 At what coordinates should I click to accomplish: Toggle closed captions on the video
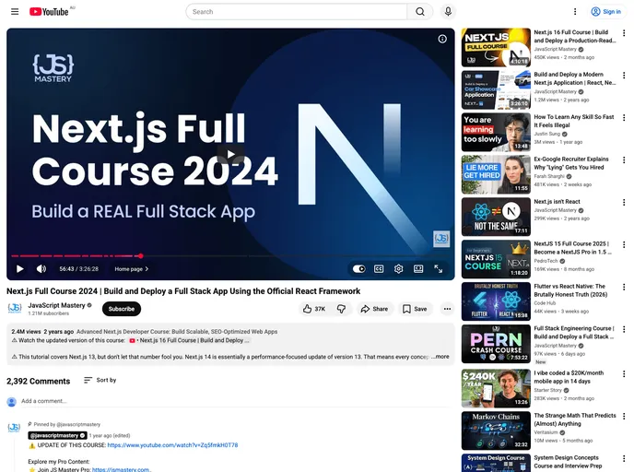[x=379, y=269]
